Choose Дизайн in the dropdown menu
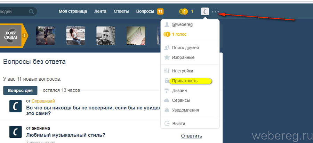This screenshot has height=143, width=313. [179, 90]
